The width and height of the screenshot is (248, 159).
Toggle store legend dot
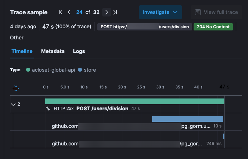[80, 70]
